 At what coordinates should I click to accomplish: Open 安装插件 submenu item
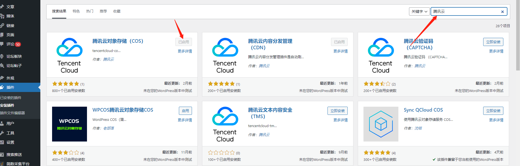click(x=7, y=105)
